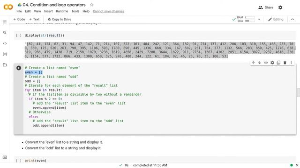Open the terminal icon at bottom left

click(x=5, y=157)
